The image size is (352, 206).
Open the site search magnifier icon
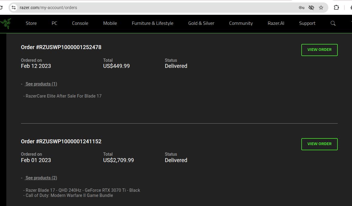[333, 23]
